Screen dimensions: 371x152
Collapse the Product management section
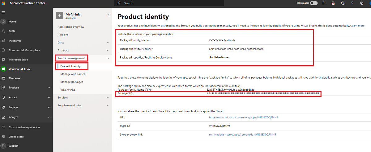point(108,58)
